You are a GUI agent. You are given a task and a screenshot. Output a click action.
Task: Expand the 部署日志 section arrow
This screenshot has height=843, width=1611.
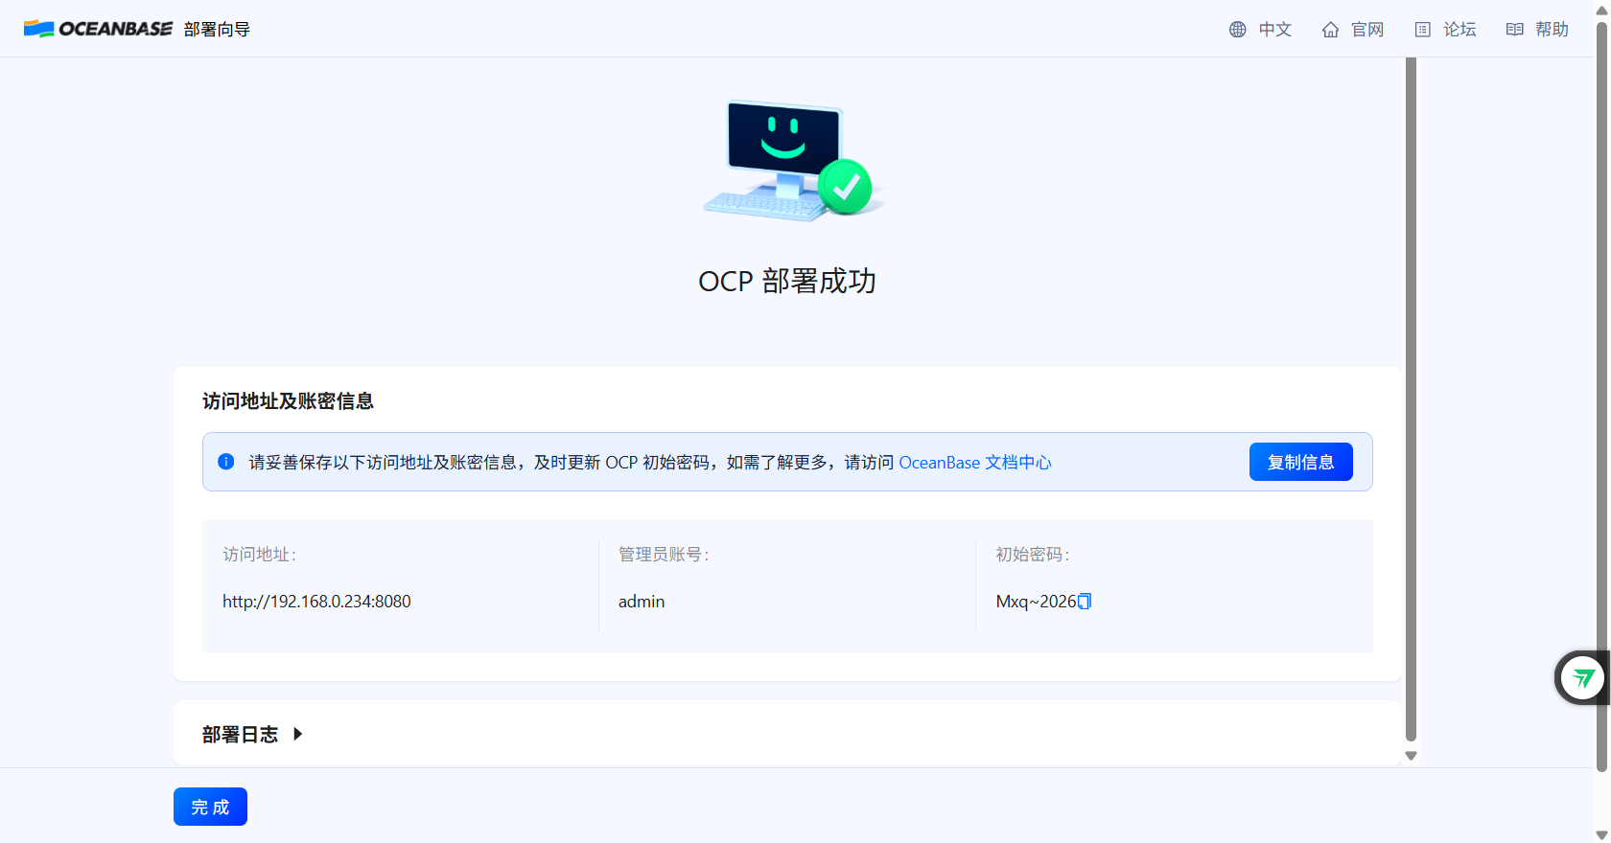click(298, 734)
